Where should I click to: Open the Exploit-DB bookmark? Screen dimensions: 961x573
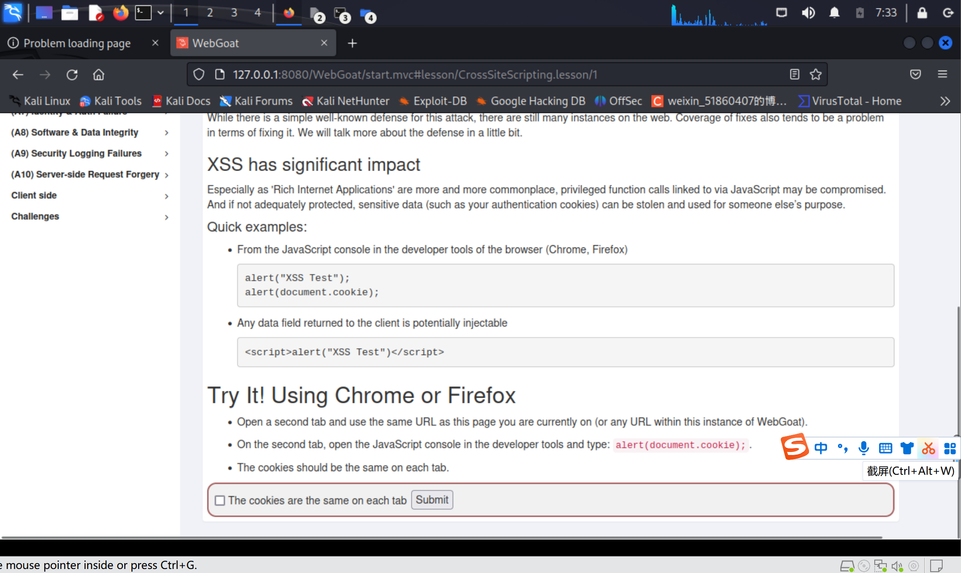[x=433, y=101]
